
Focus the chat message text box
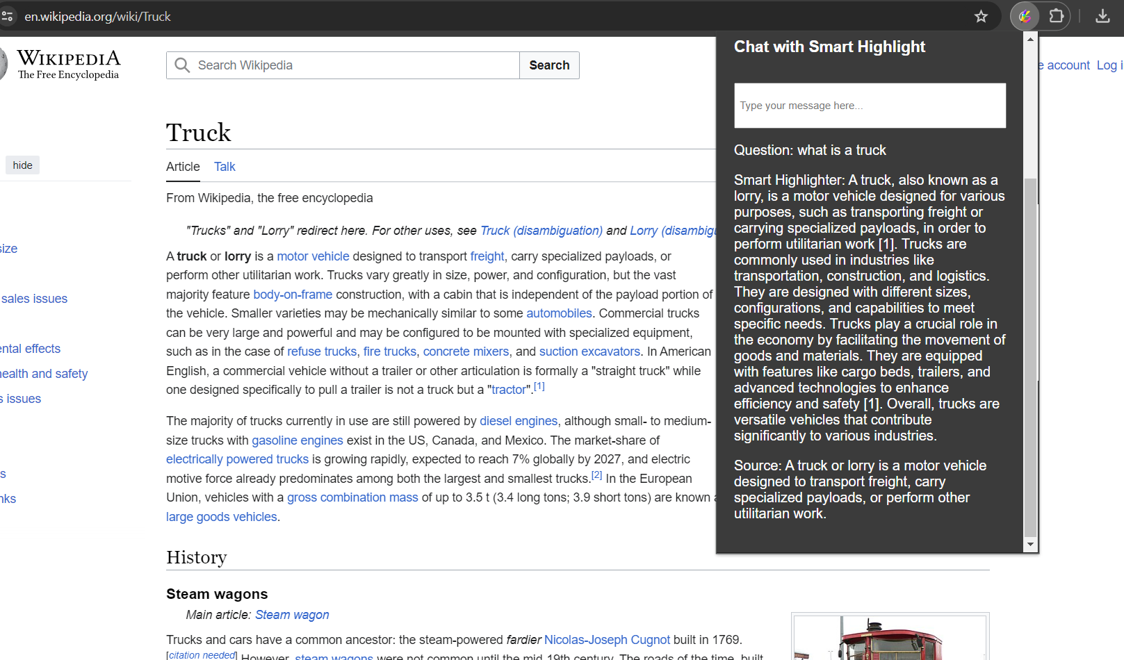pyautogui.click(x=870, y=106)
